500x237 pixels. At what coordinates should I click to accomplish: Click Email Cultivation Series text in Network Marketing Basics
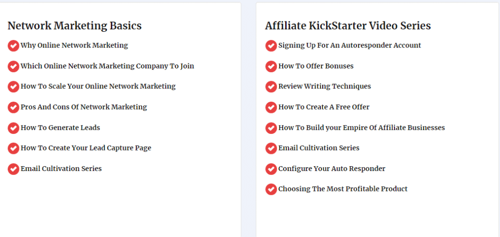tap(61, 169)
